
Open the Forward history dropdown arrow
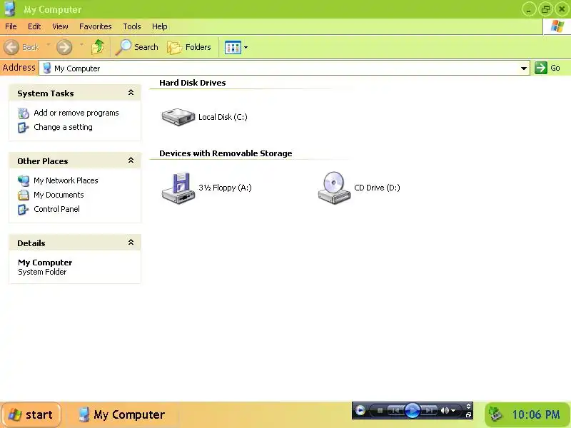coord(81,45)
